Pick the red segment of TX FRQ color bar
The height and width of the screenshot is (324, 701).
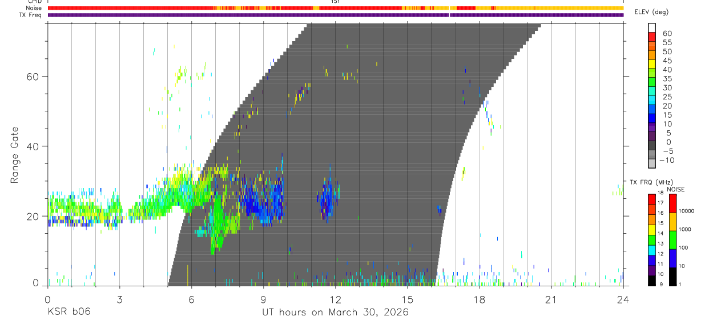[652, 199]
